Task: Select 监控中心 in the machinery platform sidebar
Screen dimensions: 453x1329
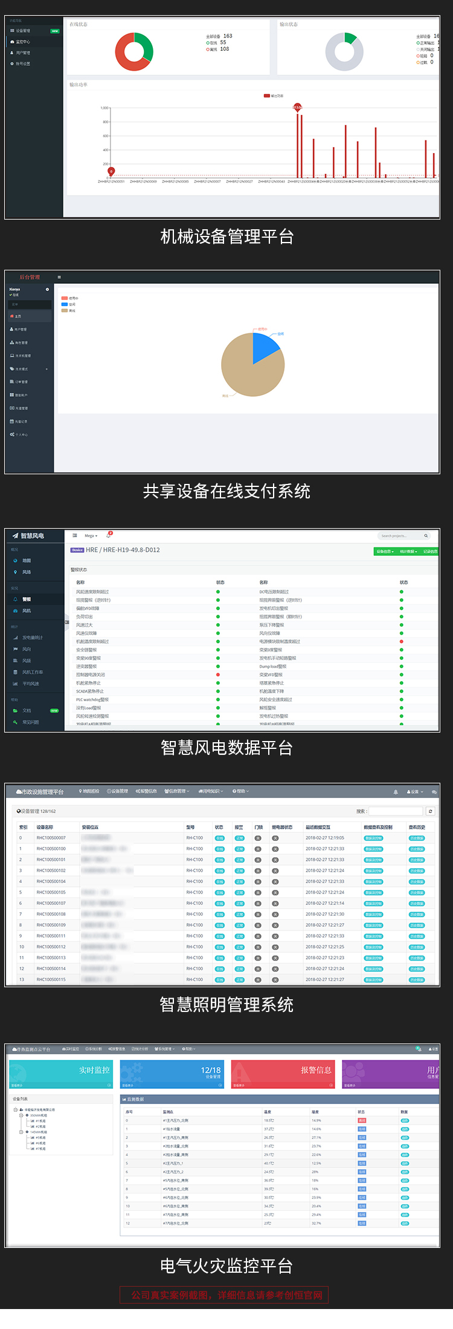Action: click(x=22, y=42)
